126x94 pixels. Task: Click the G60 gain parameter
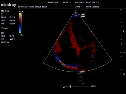[x=3, y=20]
